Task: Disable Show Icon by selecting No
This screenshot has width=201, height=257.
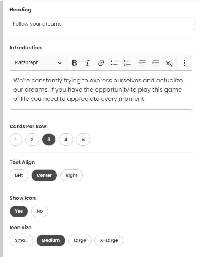Action: (x=39, y=211)
